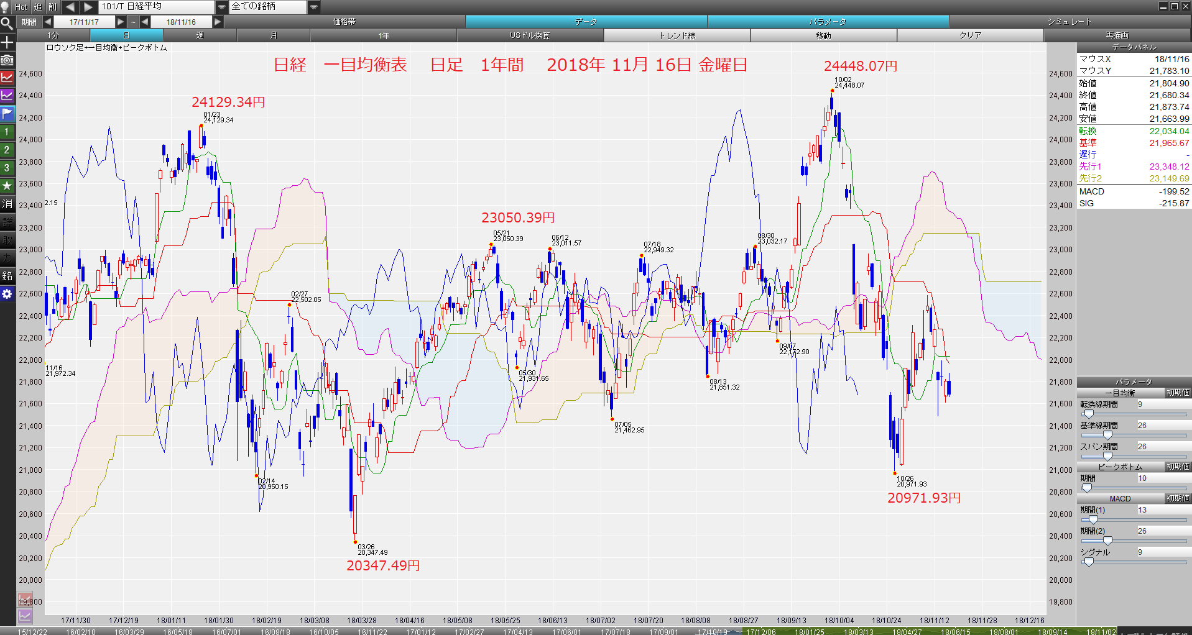Switch to the 週 (weekly) timeframe tab
Viewport: 1192px width, 635px height.
click(x=200, y=35)
